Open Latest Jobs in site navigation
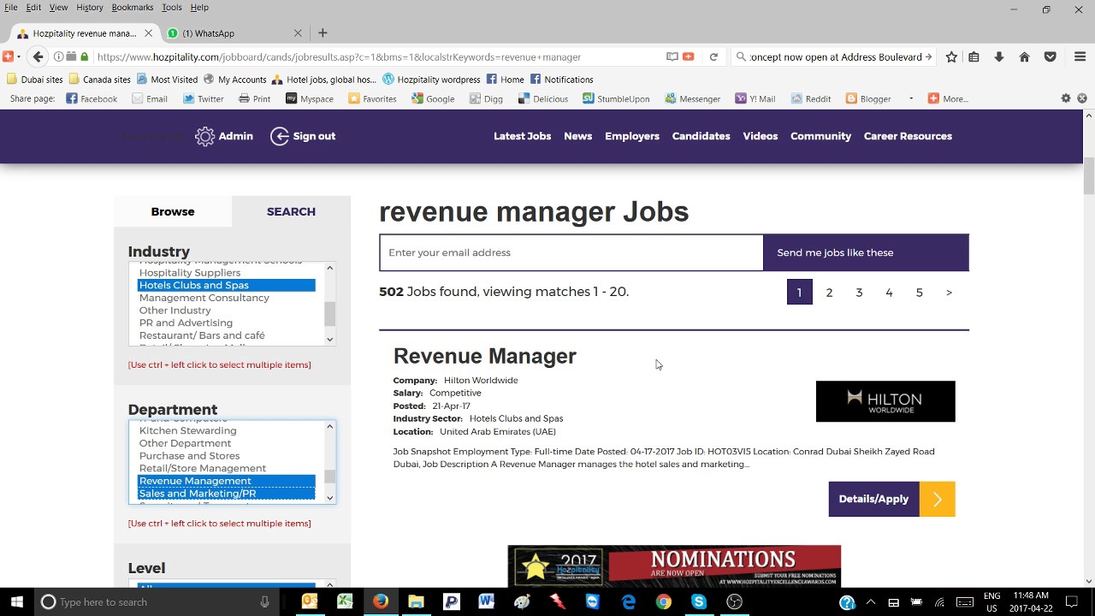Image resolution: width=1095 pixels, height=616 pixels. coord(522,136)
